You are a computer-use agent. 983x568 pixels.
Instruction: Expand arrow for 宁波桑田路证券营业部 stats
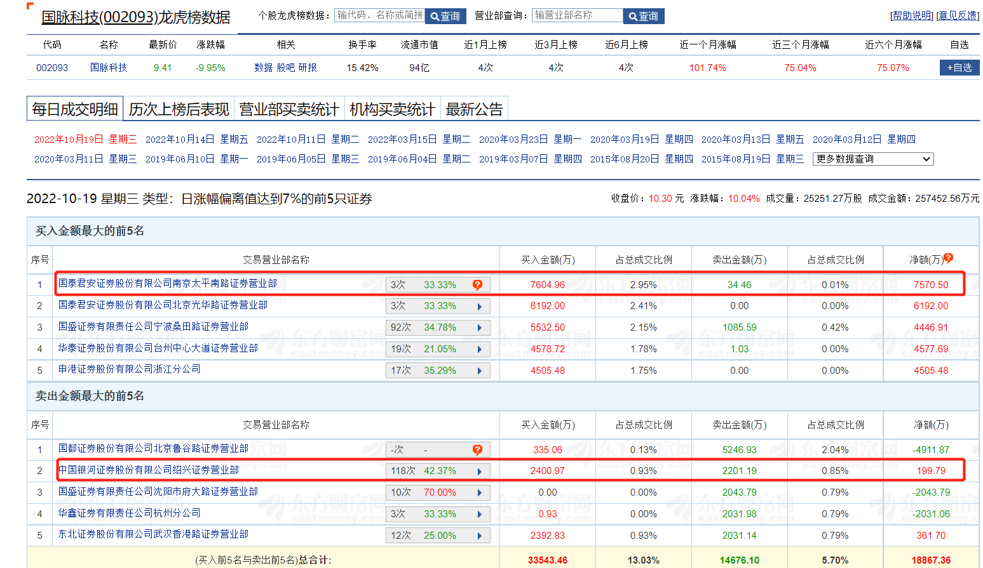coord(480,328)
